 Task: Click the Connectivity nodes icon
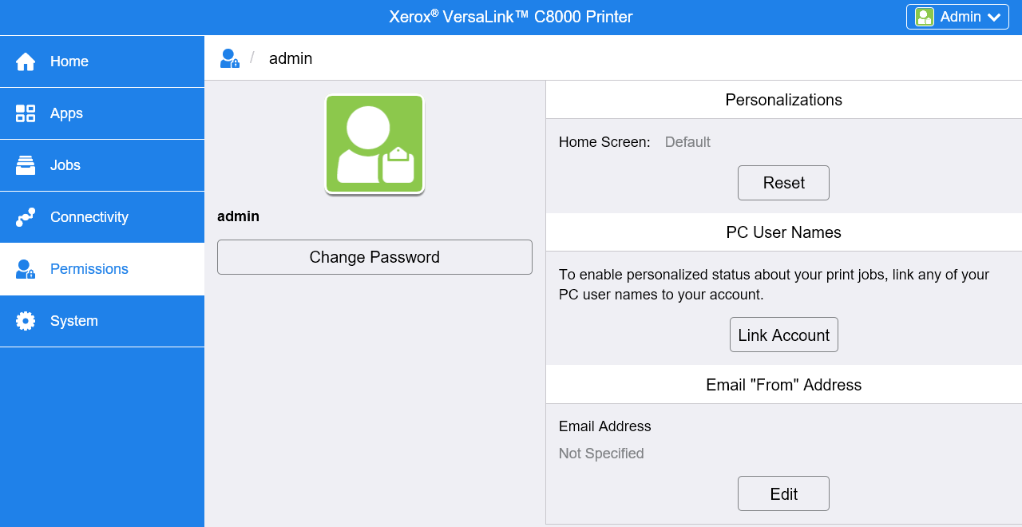[x=26, y=217]
